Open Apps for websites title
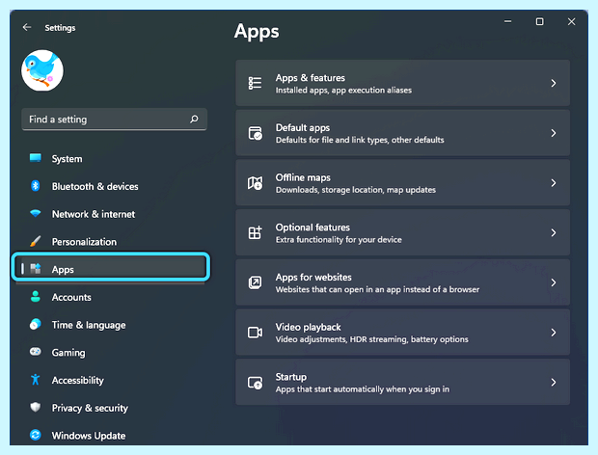The width and height of the screenshot is (598, 455). click(x=313, y=278)
